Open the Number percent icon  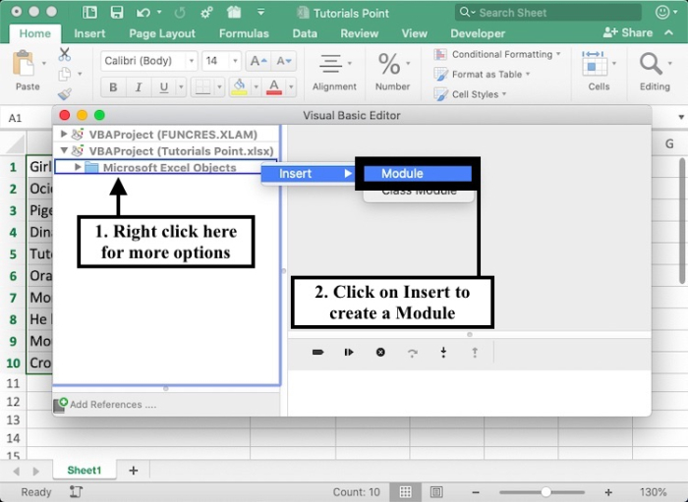[389, 64]
